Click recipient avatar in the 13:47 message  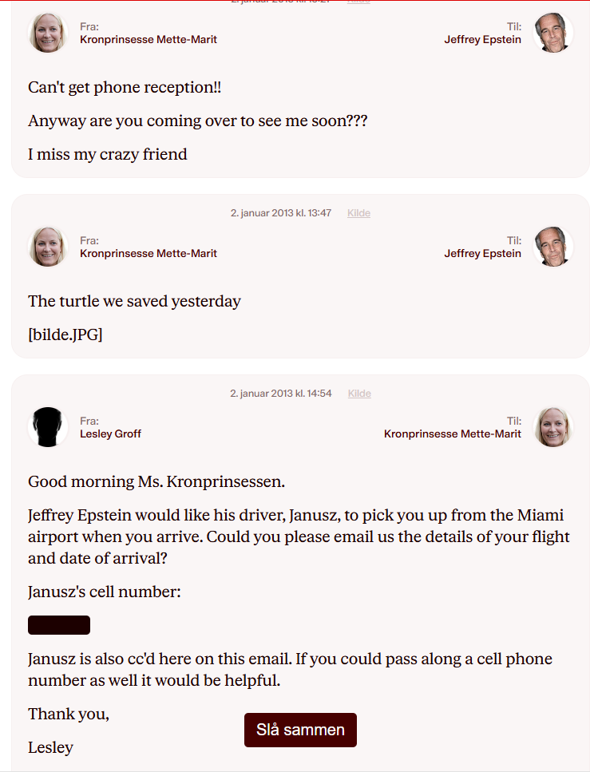click(552, 247)
